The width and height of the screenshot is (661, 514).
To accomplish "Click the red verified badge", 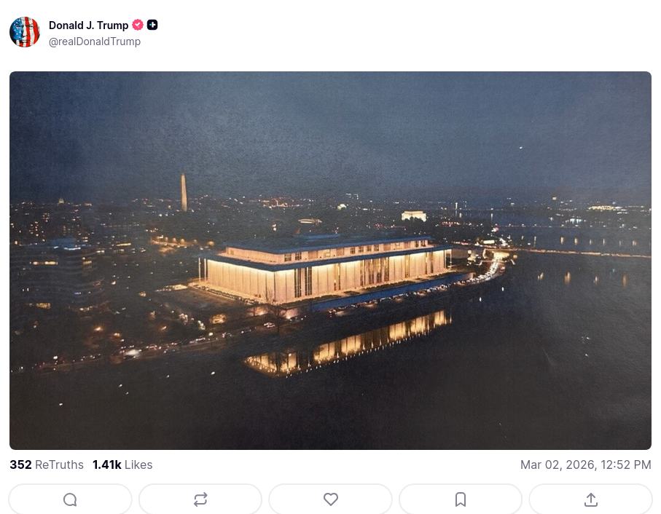I will (x=138, y=25).
